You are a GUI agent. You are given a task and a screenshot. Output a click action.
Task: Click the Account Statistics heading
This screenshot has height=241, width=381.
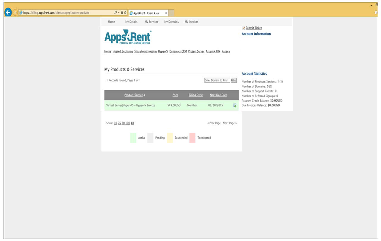[254, 74]
